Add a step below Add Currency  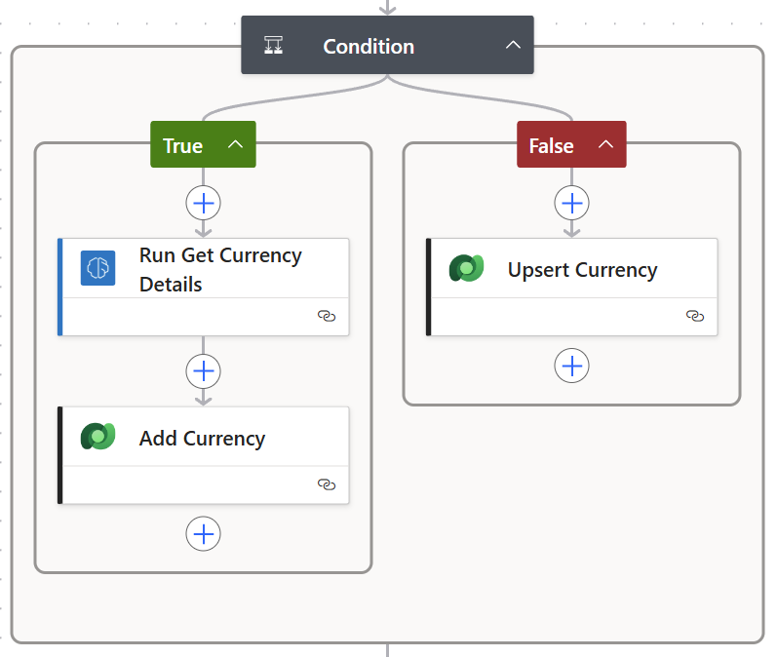tap(203, 533)
